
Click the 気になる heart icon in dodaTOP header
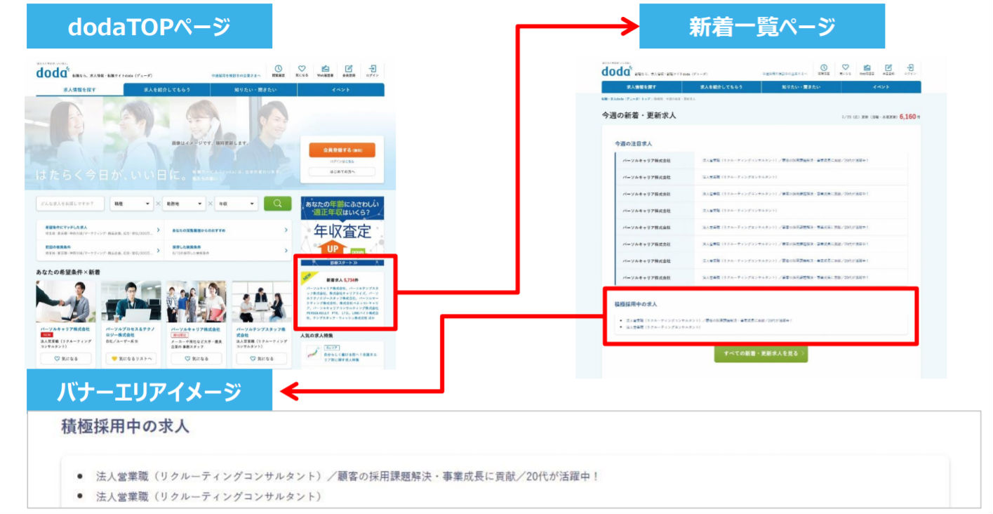(x=301, y=70)
